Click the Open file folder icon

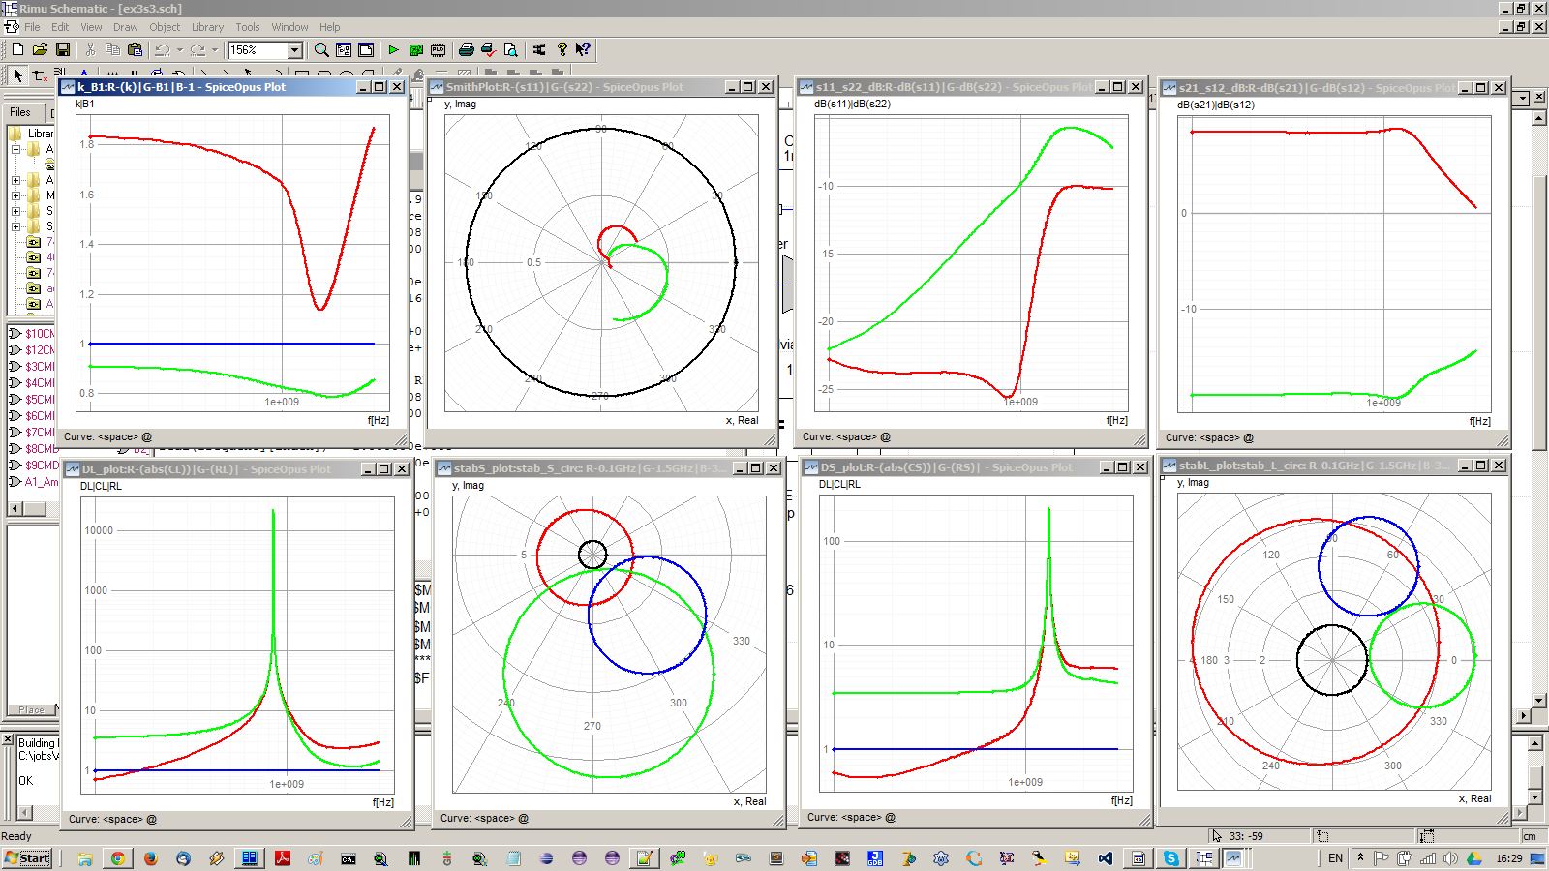click(x=40, y=49)
